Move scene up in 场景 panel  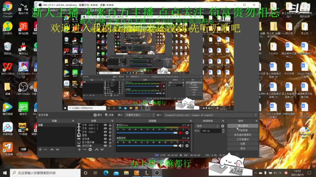[x=52, y=149]
